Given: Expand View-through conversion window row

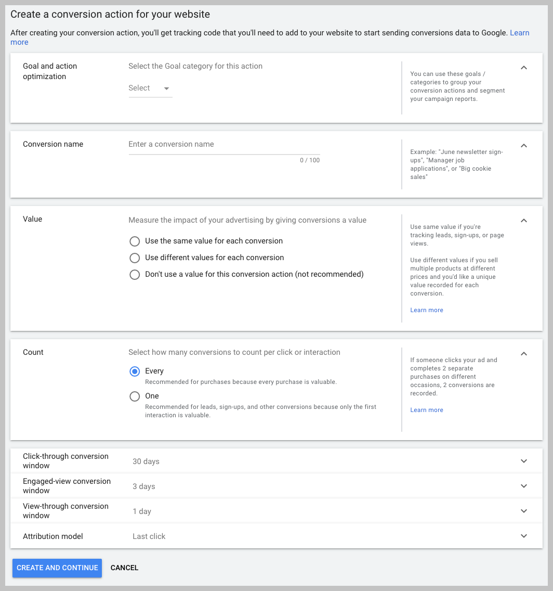Looking at the screenshot, I should pos(524,511).
